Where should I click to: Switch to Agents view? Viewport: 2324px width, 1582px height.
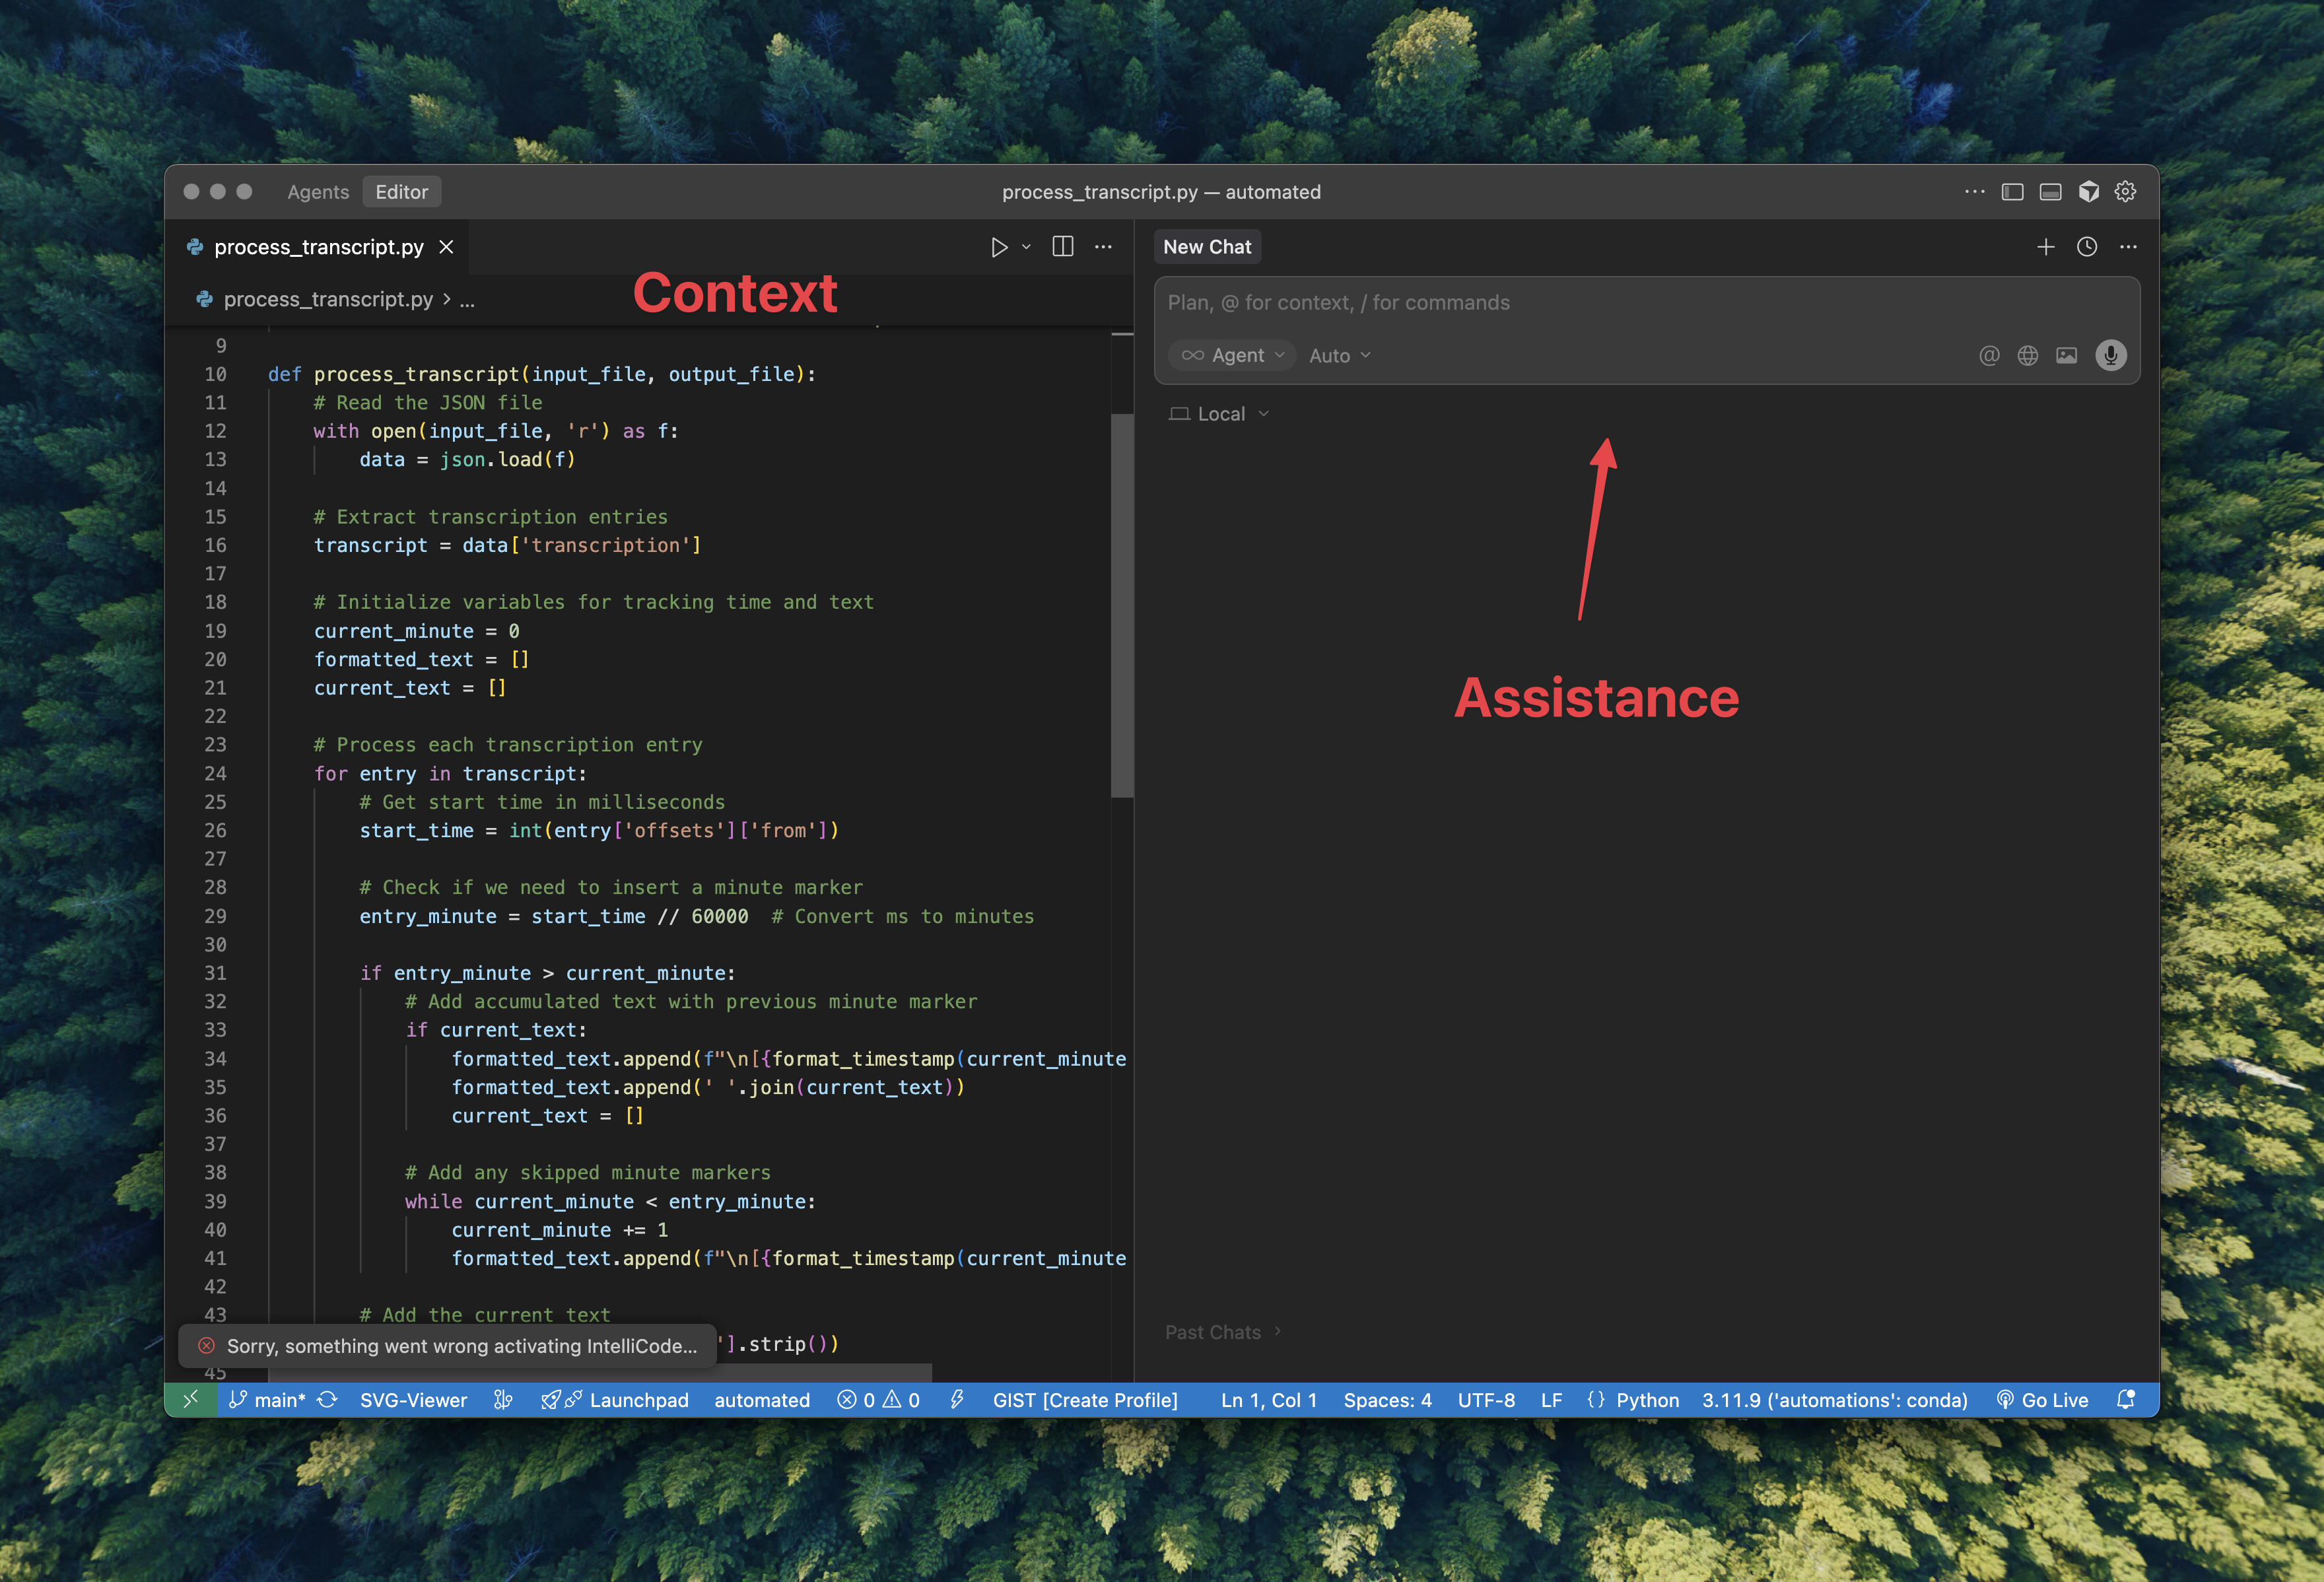tap(318, 192)
